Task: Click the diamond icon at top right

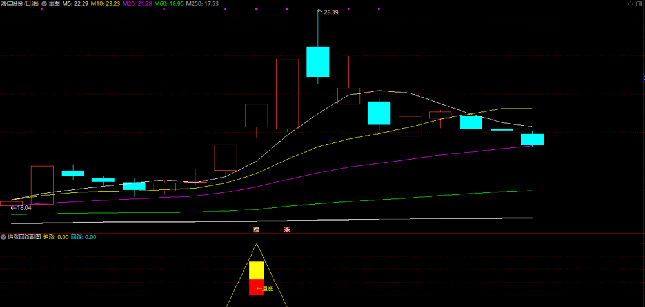Action: (630, 4)
